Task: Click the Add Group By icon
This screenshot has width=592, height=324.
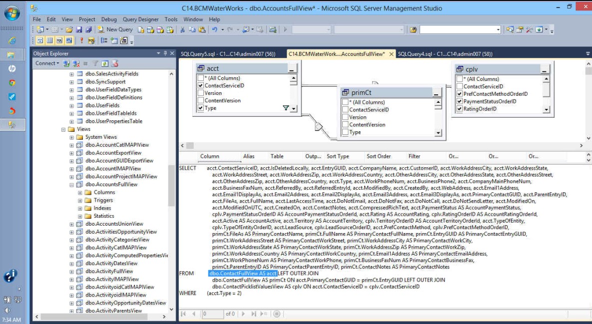Action: tap(104, 40)
